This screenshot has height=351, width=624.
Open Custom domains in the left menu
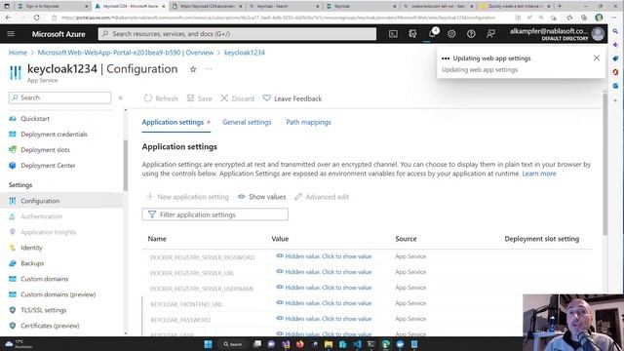point(44,279)
